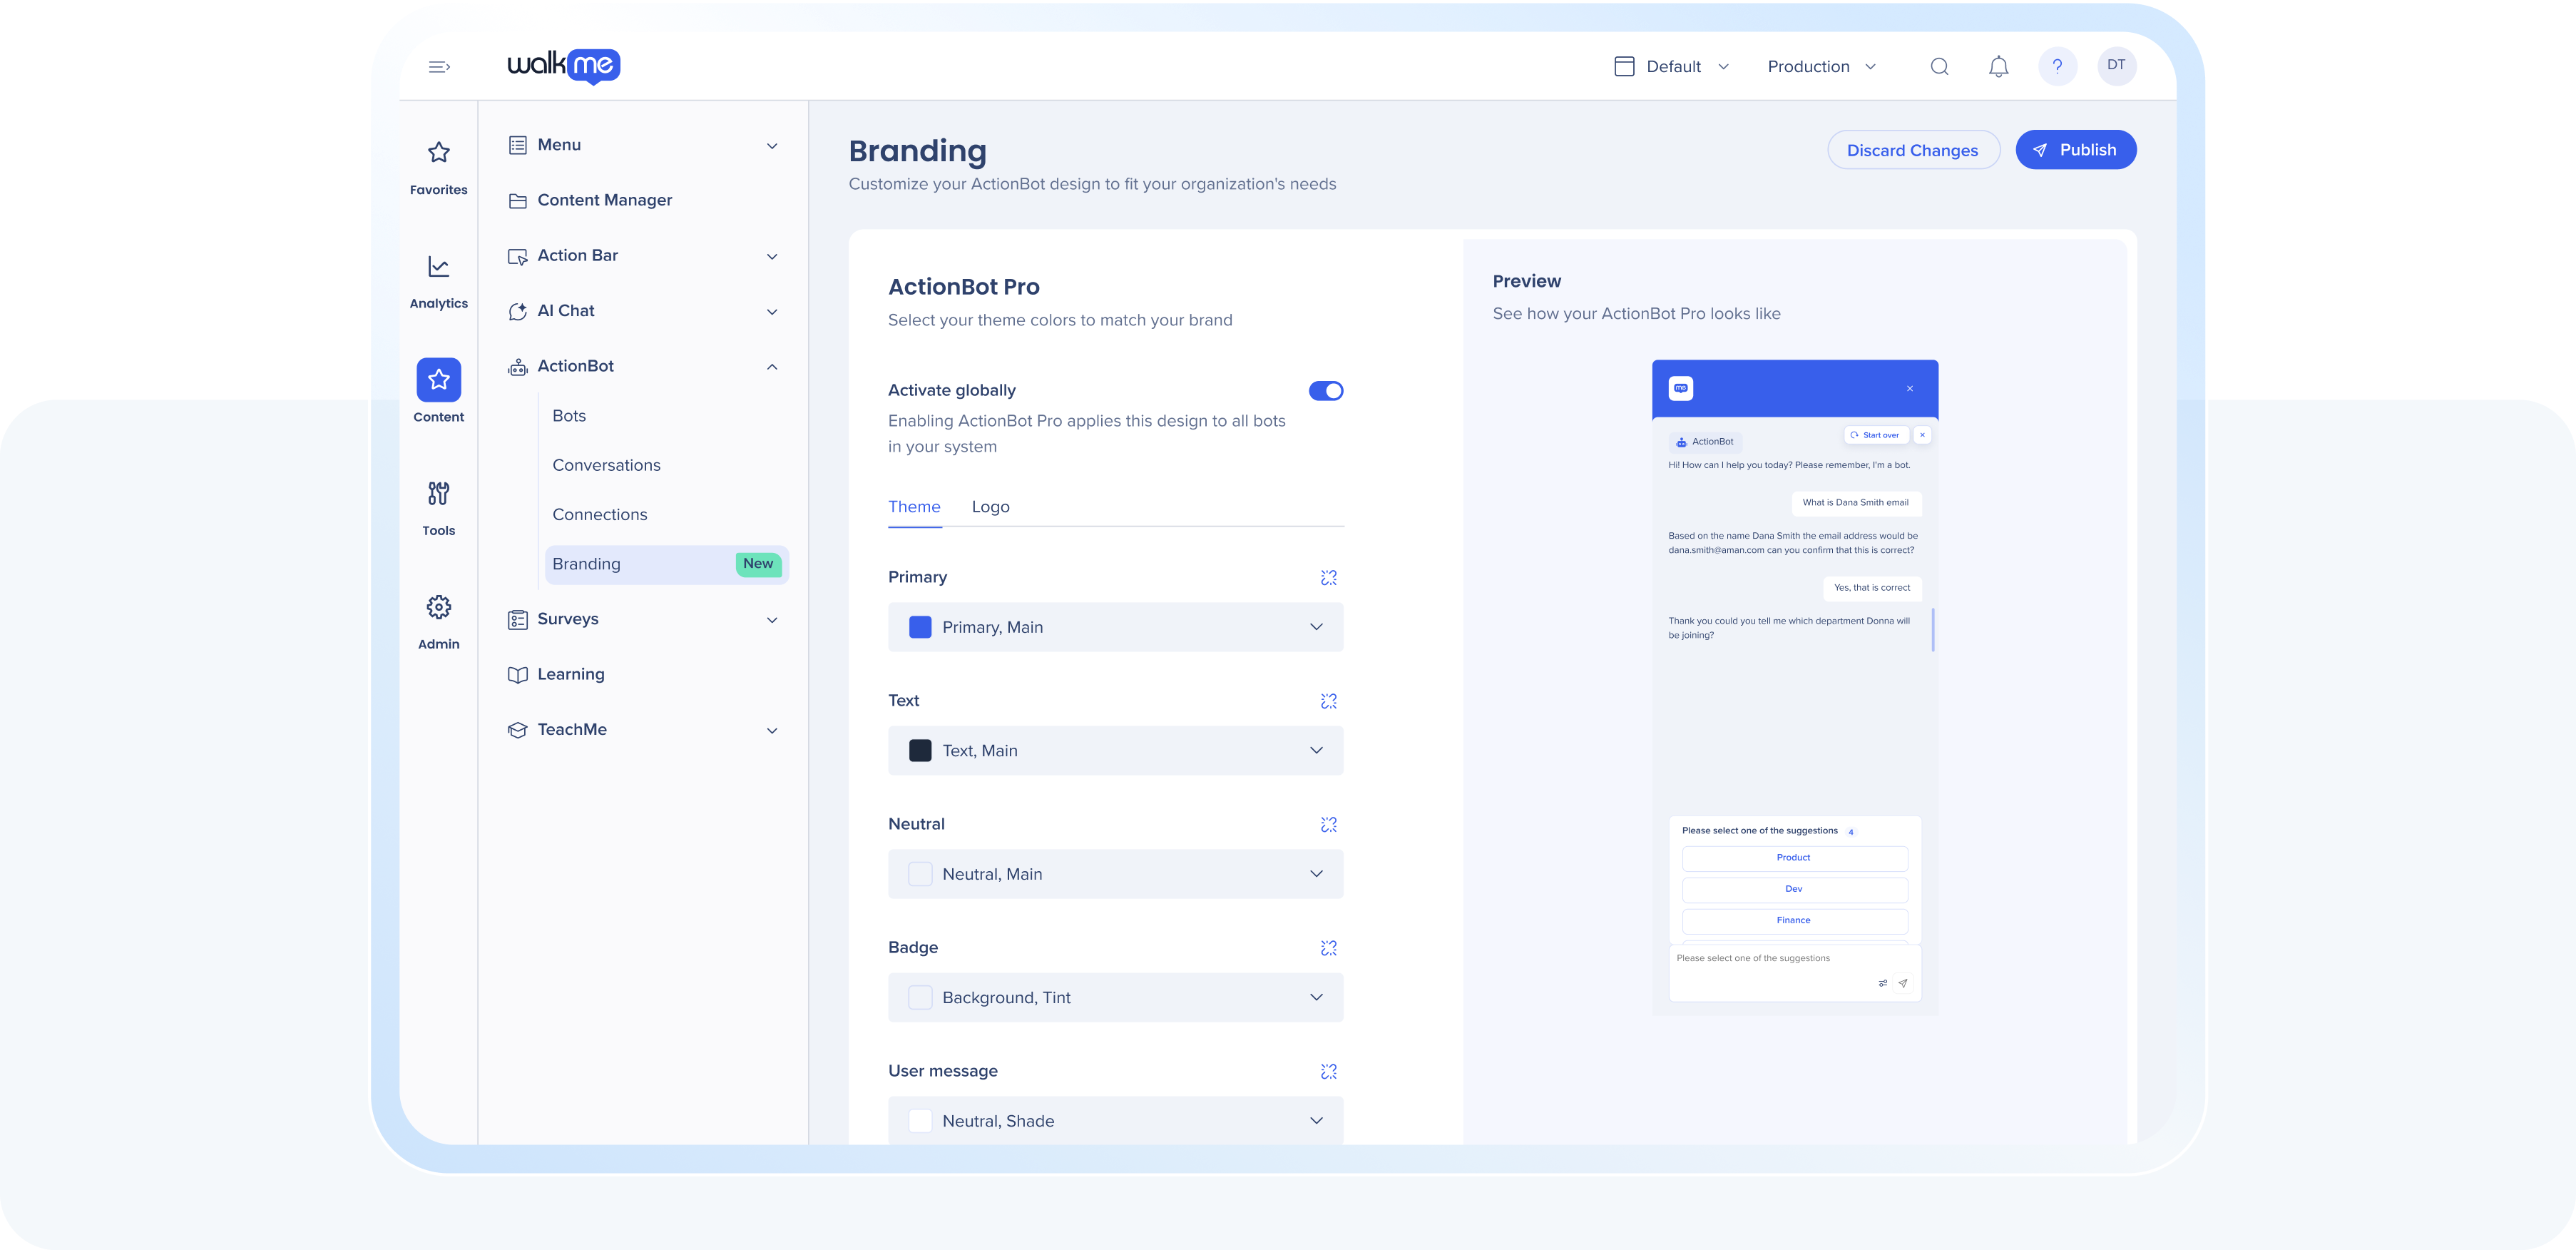This screenshot has width=2576, height=1250.
Task: Open the Text, Main color dropdown
Action: pyautogui.click(x=1115, y=751)
